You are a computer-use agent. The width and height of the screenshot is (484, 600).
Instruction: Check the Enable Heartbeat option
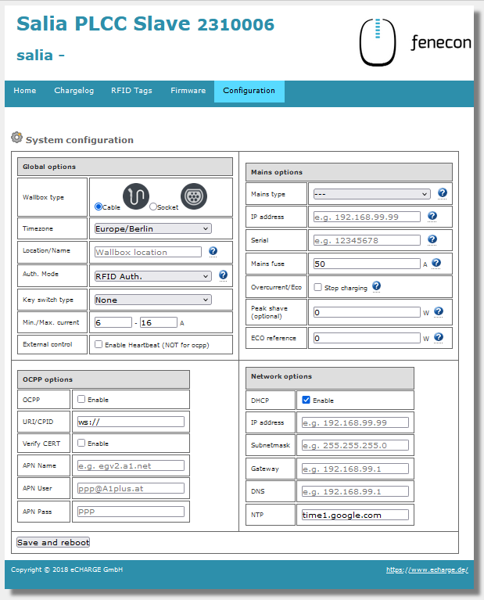[x=99, y=344]
